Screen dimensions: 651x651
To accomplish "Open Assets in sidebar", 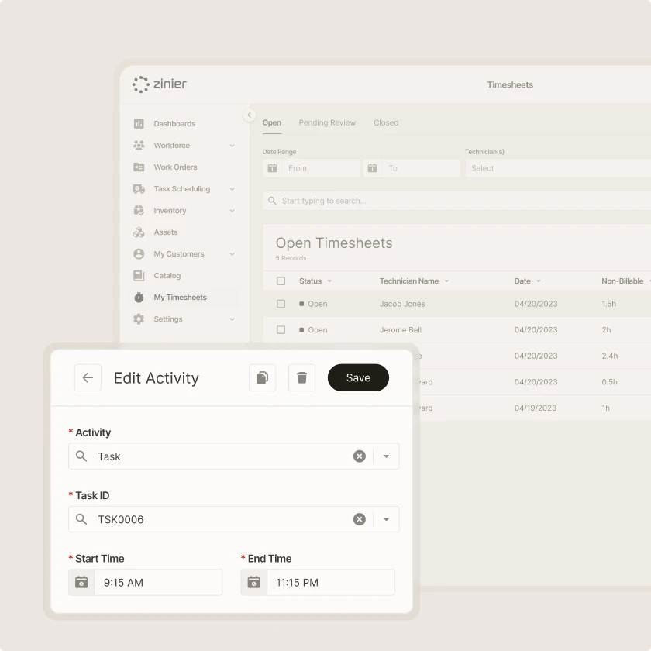I will pyautogui.click(x=166, y=232).
